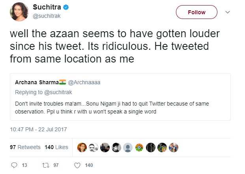Click the default grey silhouette liker avatar

pyautogui.click(x=127, y=148)
